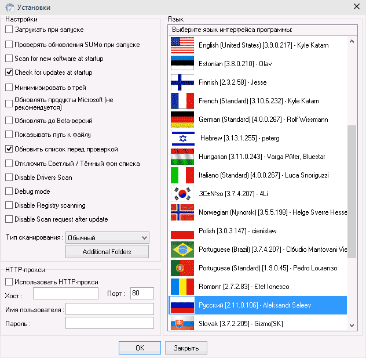Select Portuguese (Brazil) language text

(x=273, y=249)
